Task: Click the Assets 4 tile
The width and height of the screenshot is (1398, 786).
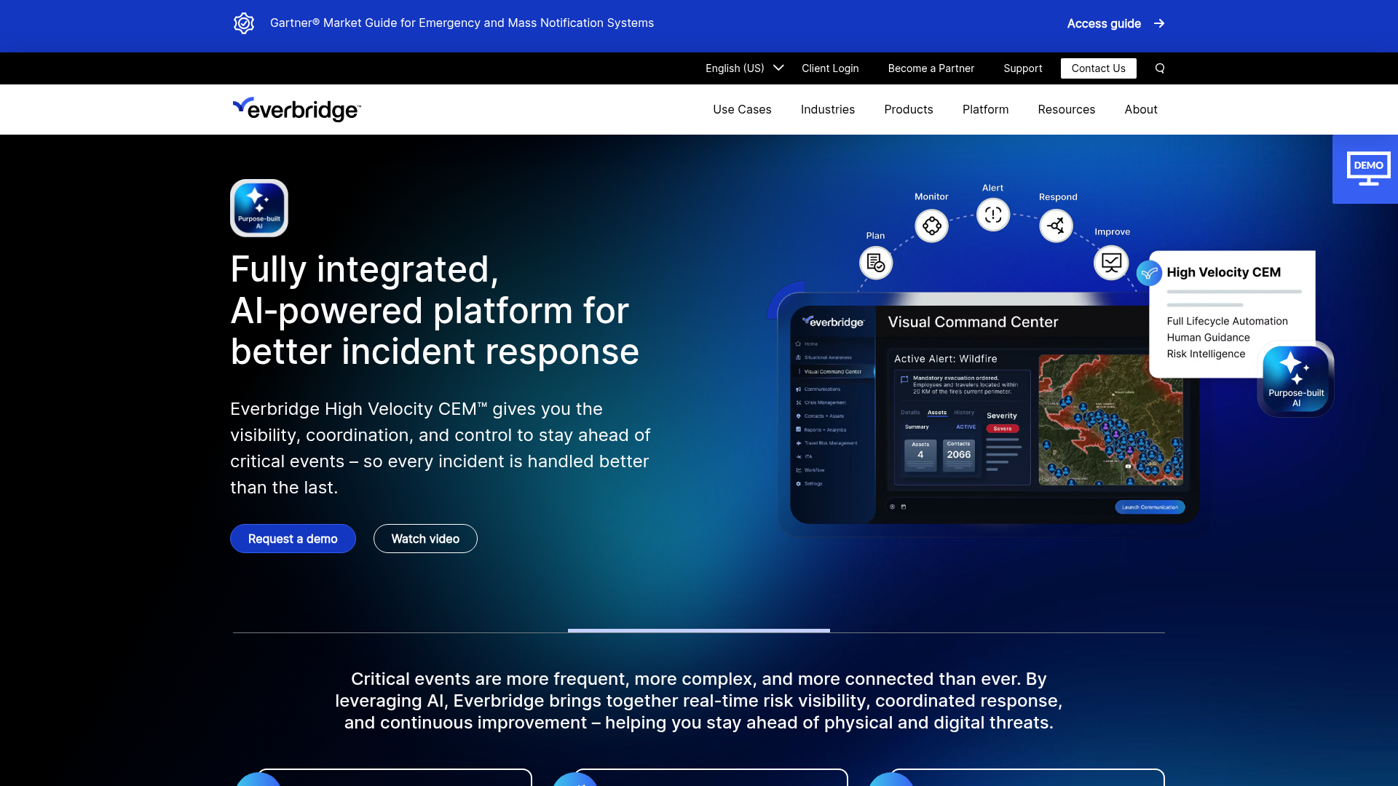Action: (920, 456)
